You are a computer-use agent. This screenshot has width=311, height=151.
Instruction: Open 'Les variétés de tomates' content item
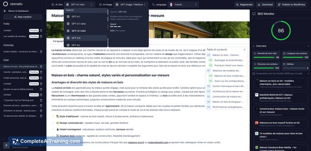(16, 36)
